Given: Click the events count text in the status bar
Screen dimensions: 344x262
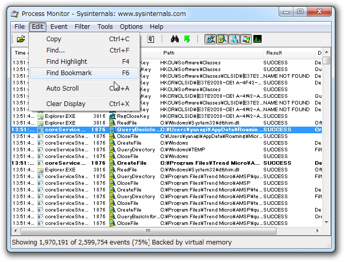Looking at the screenshot, I should tap(80, 242).
